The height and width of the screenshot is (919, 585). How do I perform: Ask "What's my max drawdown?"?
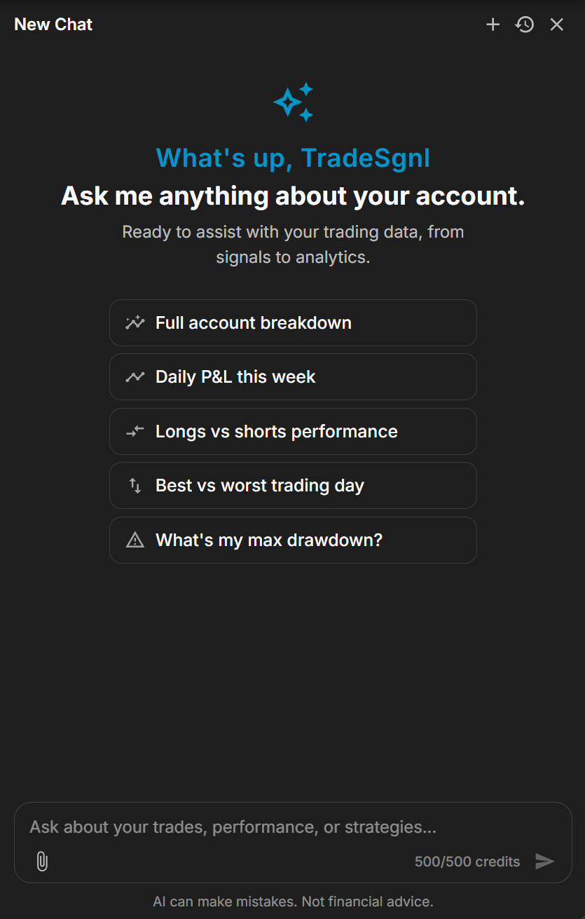(293, 540)
